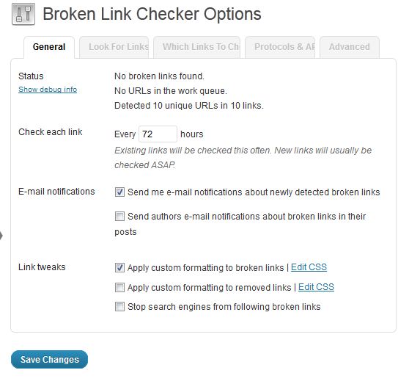Enable Send authors e-mail notifications checkbox

click(x=119, y=217)
